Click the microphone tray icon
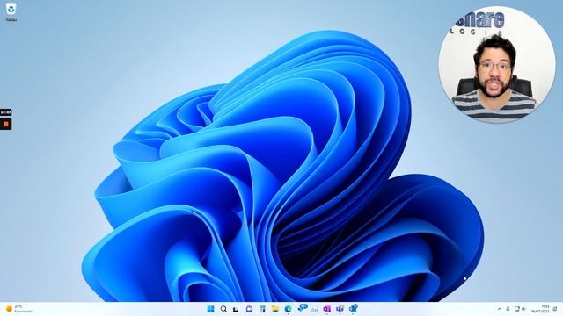 click(x=508, y=309)
